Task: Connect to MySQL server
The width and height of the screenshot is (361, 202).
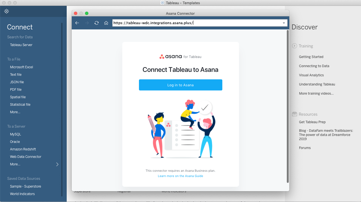Action: tap(16, 134)
